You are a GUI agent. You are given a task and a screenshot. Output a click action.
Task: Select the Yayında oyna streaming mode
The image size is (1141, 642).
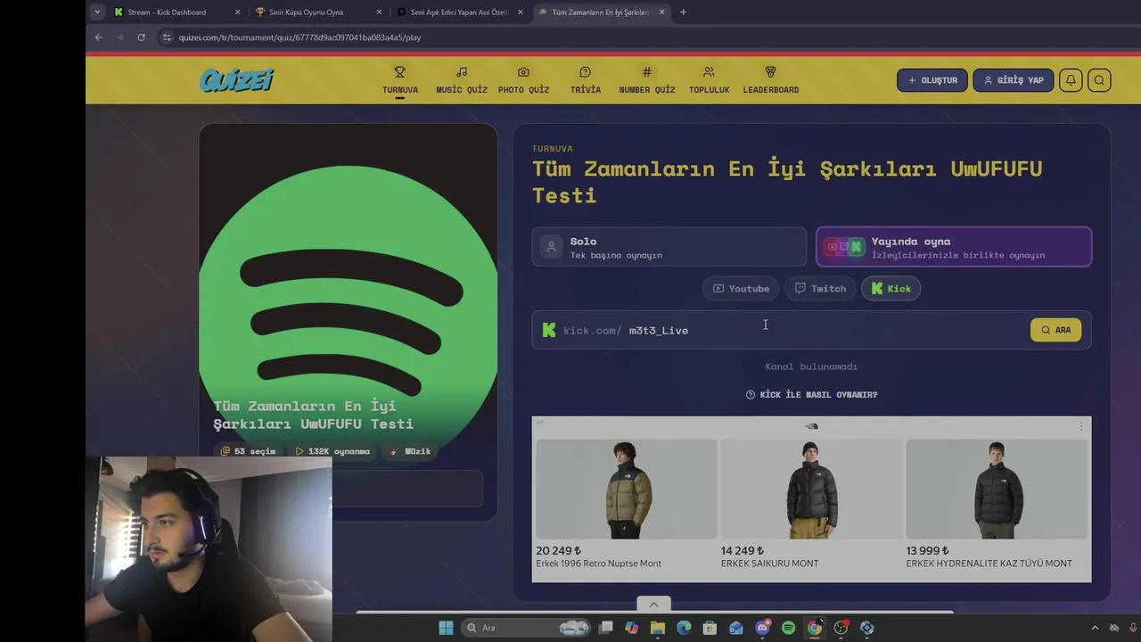[954, 247]
